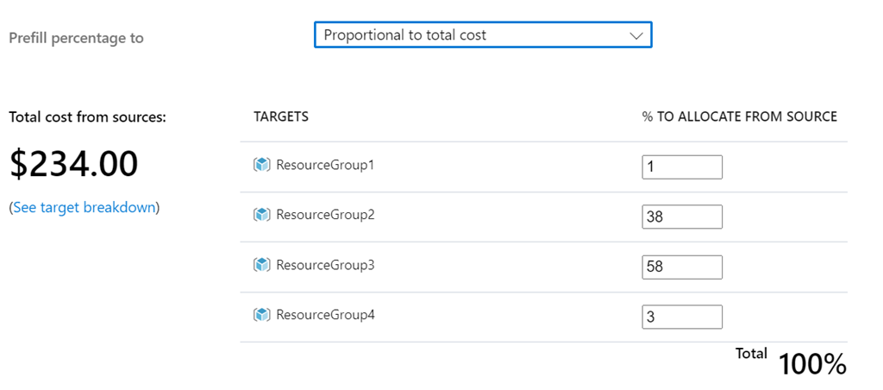
Task: Select the ResourceGroup1 target name
Action: [x=325, y=165]
